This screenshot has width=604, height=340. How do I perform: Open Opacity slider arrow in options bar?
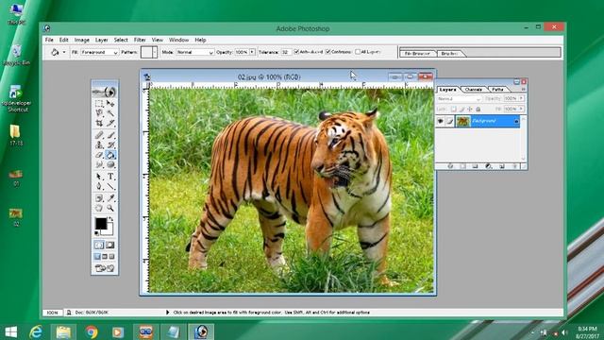coord(252,52)
